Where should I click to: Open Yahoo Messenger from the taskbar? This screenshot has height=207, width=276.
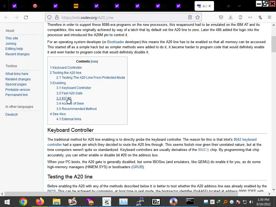(90, 202)
